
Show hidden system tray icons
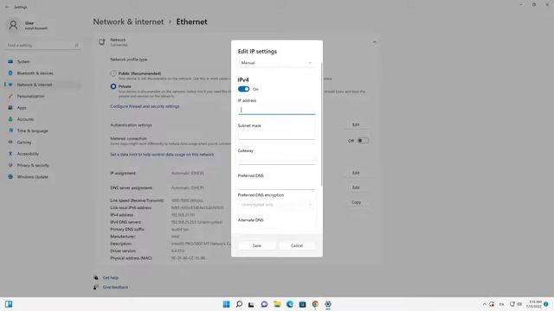[x=485, y=304]
